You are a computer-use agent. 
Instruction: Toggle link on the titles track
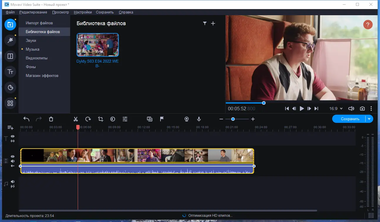13,141
